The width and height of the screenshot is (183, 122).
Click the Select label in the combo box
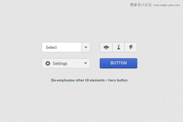(51, 47)
